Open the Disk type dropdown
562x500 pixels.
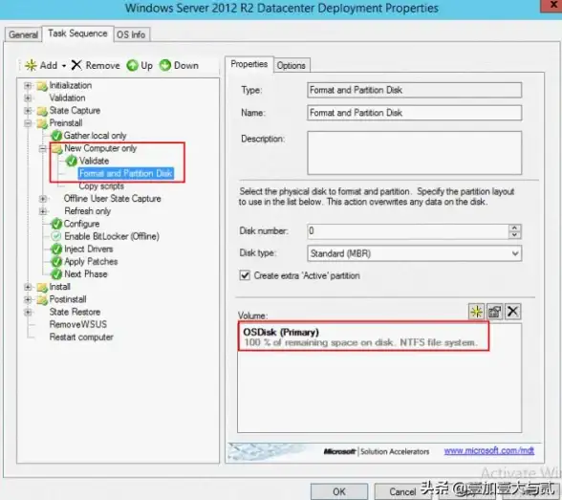(x=415, y=253)
